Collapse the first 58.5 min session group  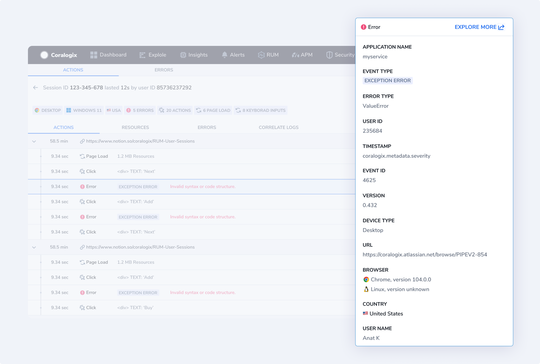(34, 141)
